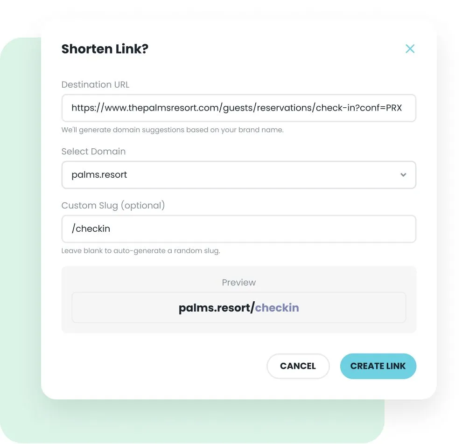Click the domain suggestions helper text
The width and height of the screenshot is (469, 444).
[x=173, y=130]
